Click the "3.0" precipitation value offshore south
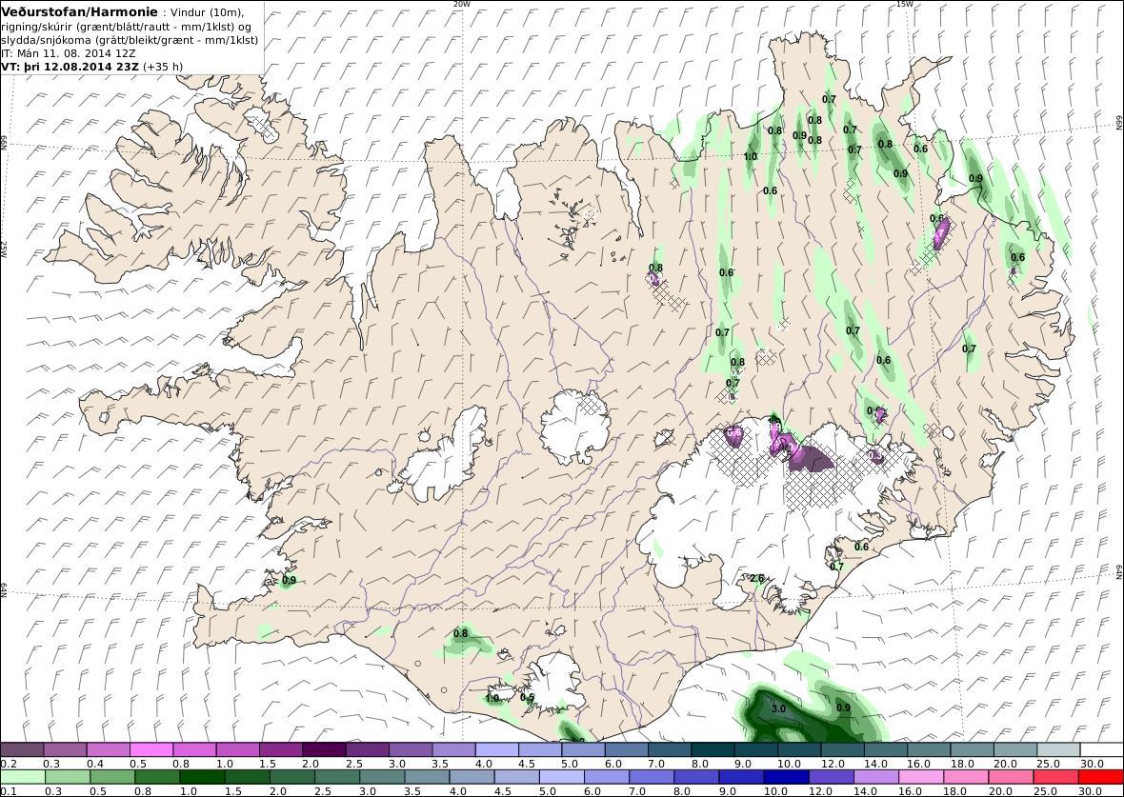The image size is (1124, 797). pyautogui.click(x=778, y=708)
